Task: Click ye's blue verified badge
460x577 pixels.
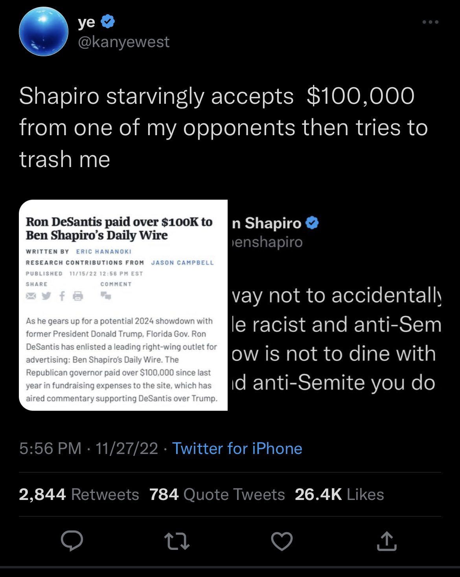Action: click(108, 22)
